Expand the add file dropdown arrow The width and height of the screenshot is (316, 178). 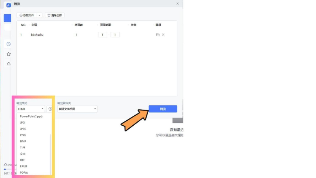click(39, 15)
